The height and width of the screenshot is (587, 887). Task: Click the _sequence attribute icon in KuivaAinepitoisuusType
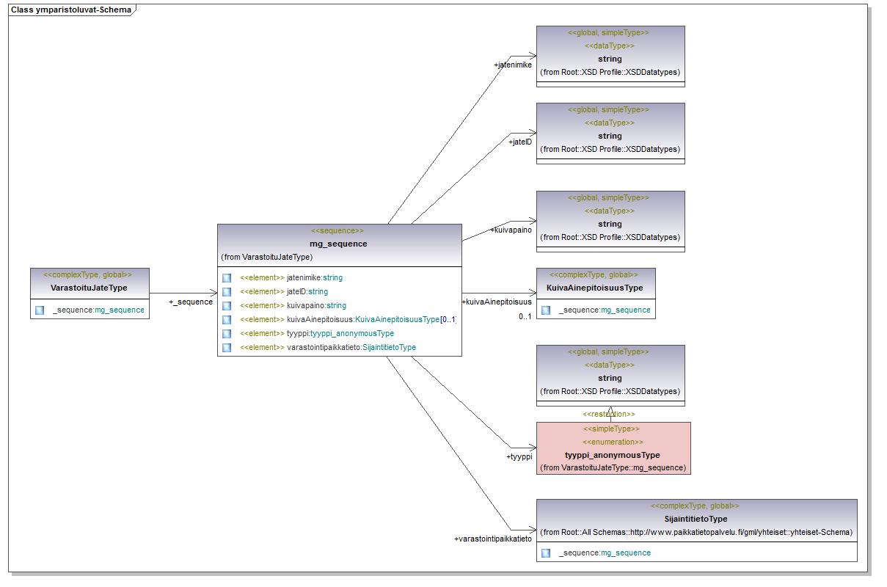click(x=546, y=310)
